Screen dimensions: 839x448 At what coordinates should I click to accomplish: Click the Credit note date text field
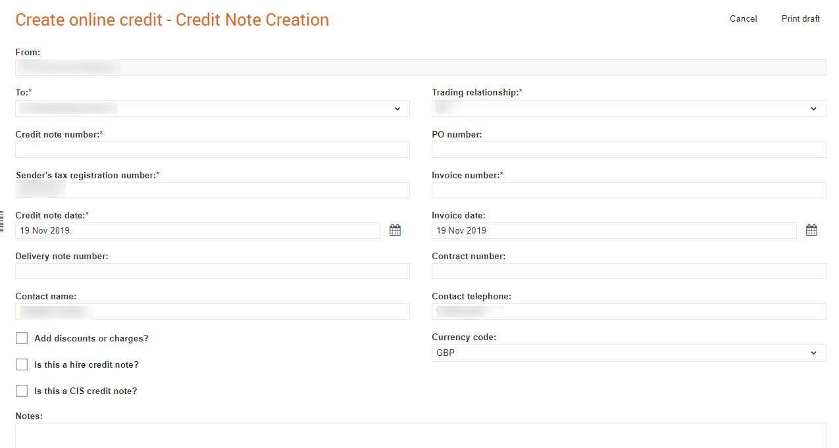[x=197, y=230]
